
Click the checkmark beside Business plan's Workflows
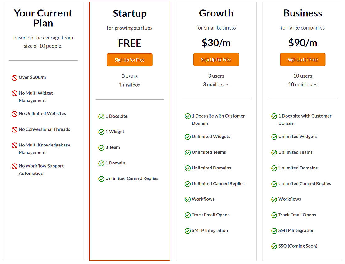click(x=274, y=199)
